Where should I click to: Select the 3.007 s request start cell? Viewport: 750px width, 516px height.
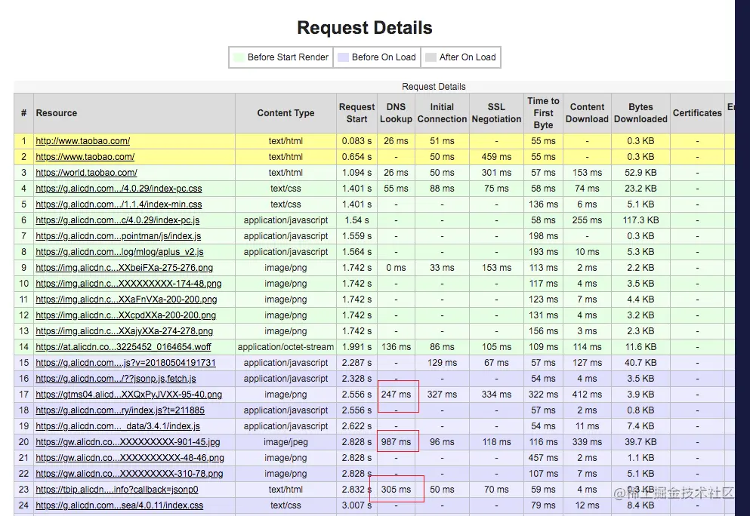click(x=356, y=505)
